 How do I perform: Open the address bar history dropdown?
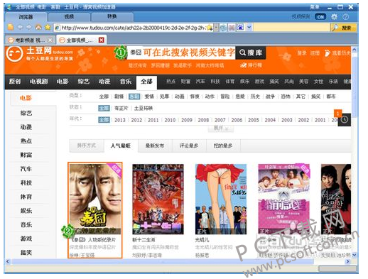(x=216, y=28)
